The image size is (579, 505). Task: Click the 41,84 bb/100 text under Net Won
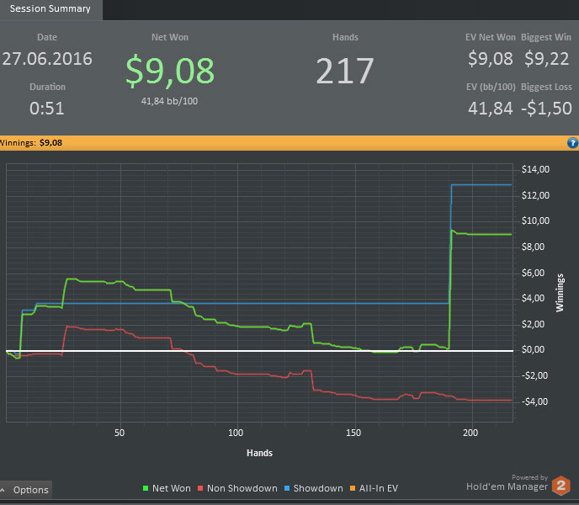pos(169,101)
